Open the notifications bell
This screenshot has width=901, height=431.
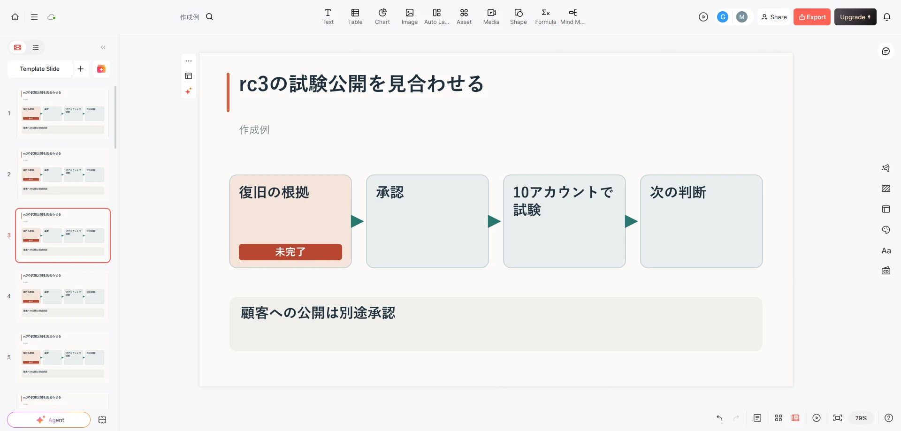click(887, 17)
